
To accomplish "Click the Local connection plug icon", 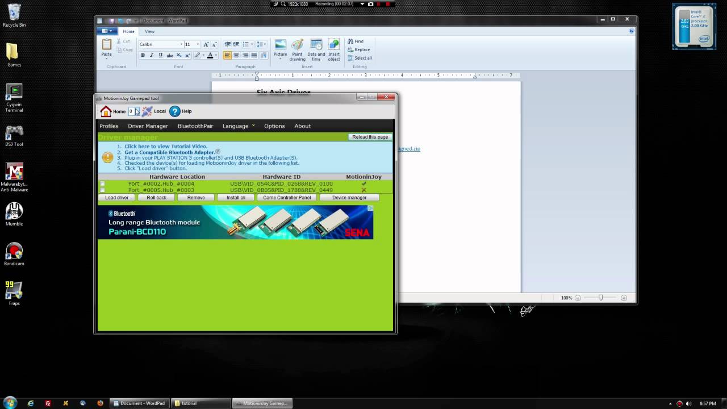I will [147, 111].
